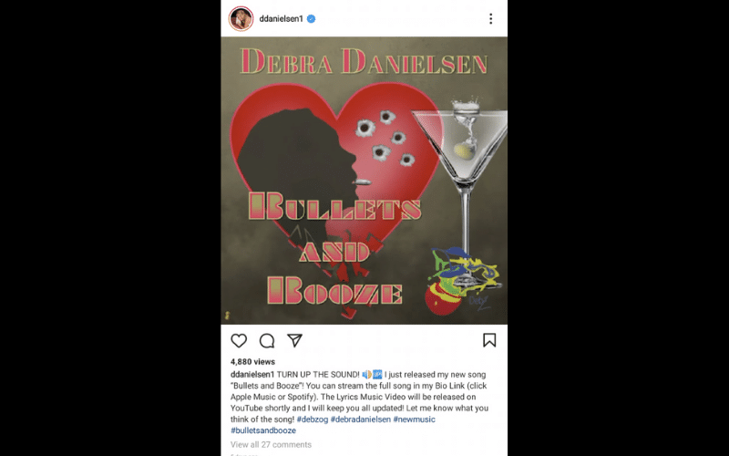Share the post with the paper plane icon

pyautogui.click(x=294, y=340)
